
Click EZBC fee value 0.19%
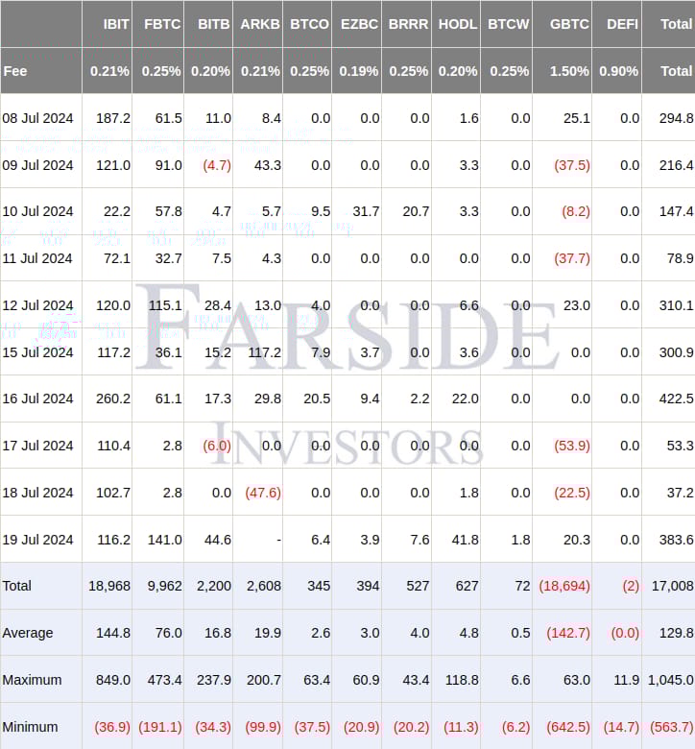tap(359, 71)
